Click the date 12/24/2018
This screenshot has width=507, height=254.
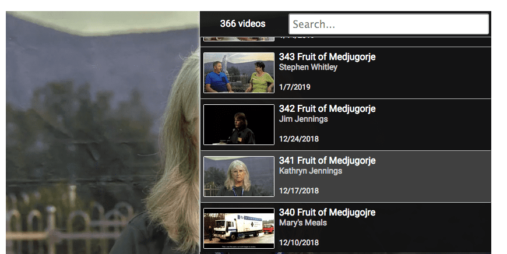299,139
